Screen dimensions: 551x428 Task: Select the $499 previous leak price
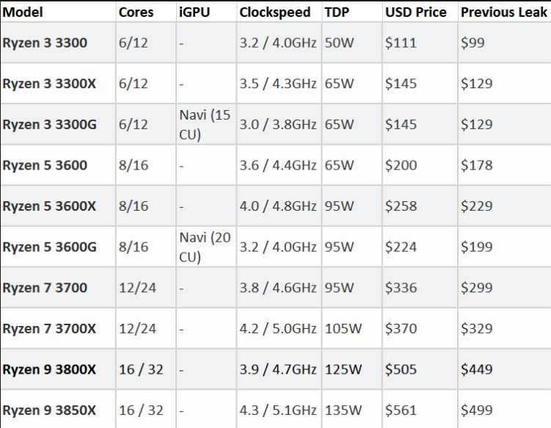(476, 410)
